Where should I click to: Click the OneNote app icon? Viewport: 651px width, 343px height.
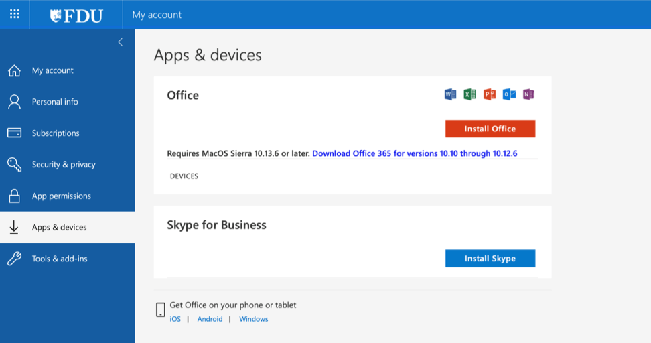coord(528,94)
